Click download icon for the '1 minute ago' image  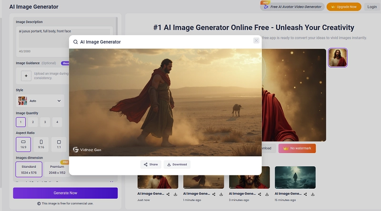tap(221, 194)
